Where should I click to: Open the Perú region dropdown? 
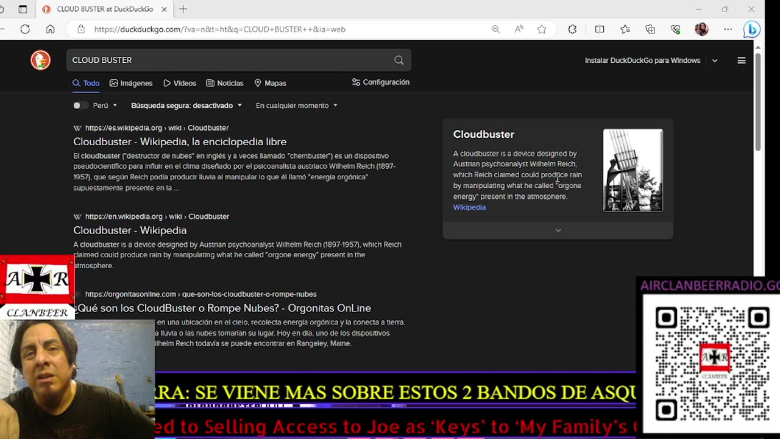tap(105, 105)
